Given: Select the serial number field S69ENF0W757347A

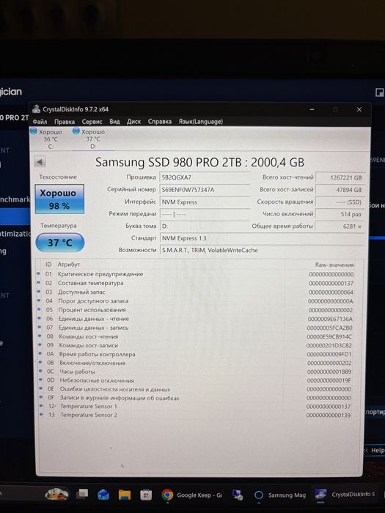Looking at the screenshot, I should pyautogui.click(x=205, y=190).
